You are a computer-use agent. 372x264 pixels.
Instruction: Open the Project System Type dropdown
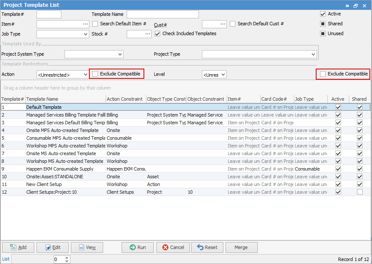pos(120,54)
